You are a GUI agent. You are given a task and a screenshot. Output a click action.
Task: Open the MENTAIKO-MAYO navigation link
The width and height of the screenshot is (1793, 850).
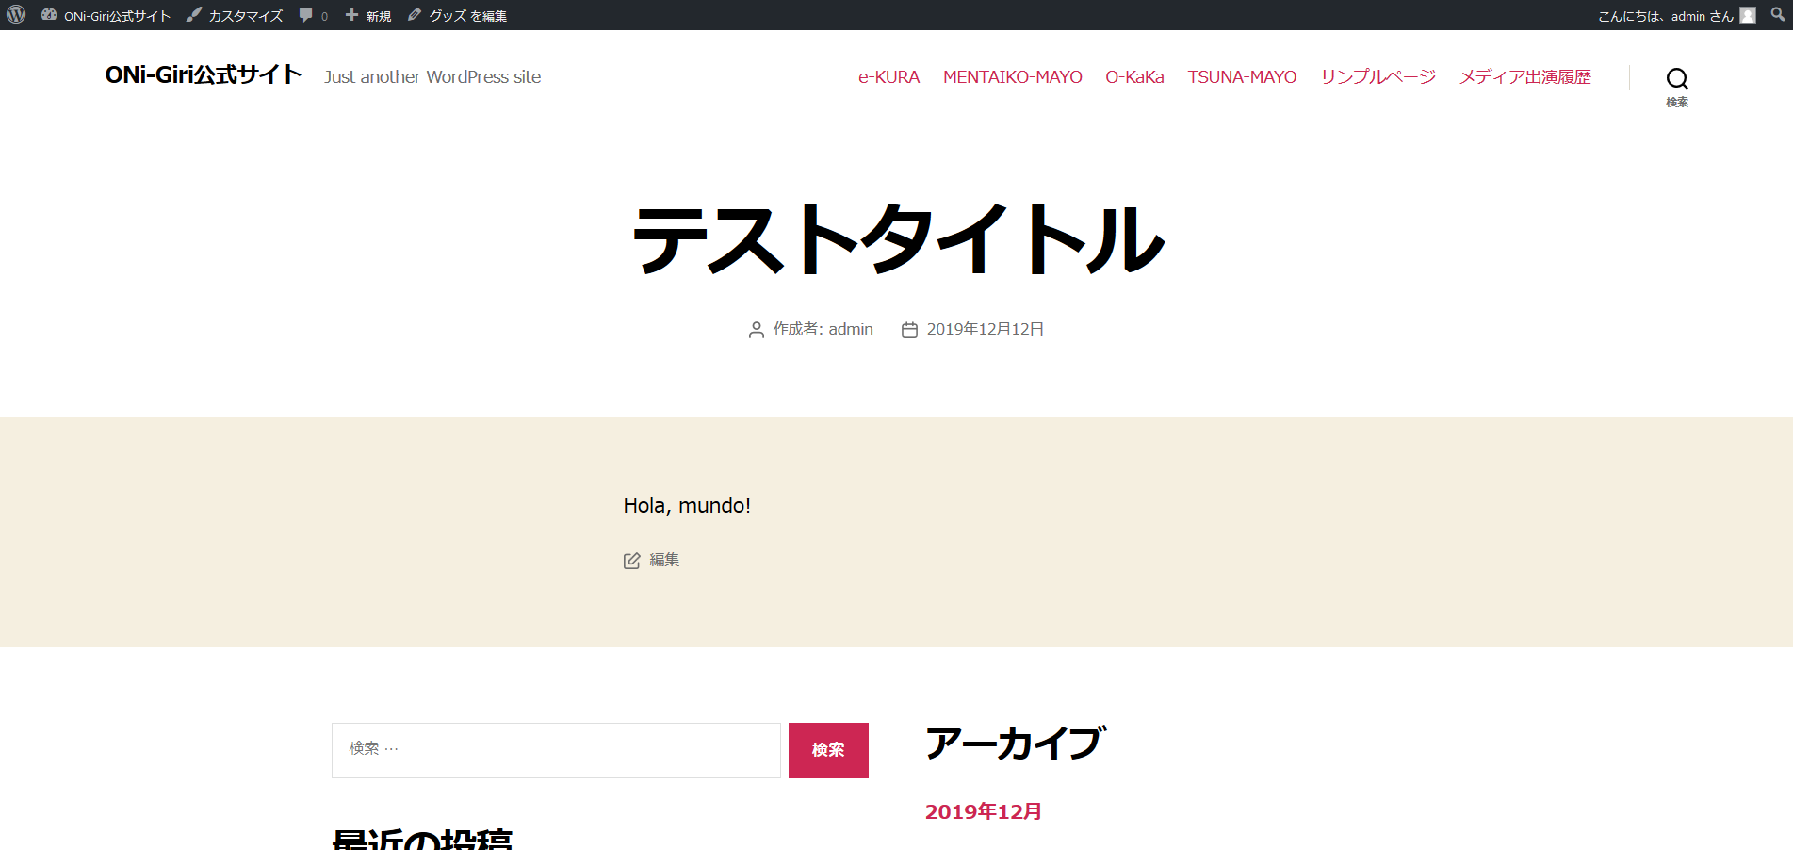(x=1012, y=76)
